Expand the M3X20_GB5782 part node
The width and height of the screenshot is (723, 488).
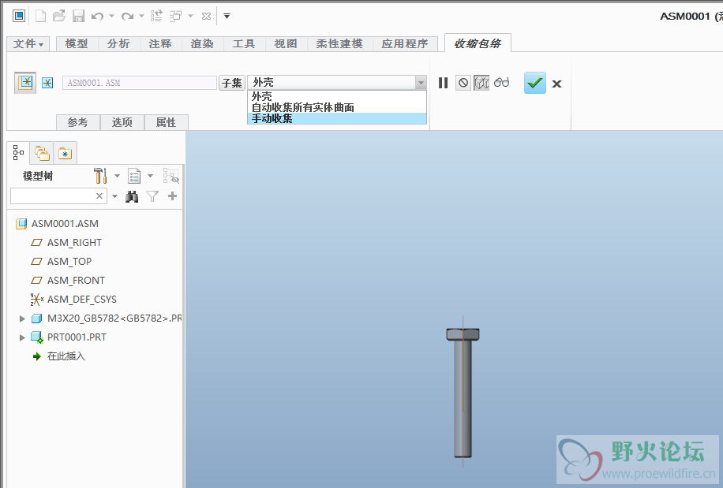tap(22, 319)
